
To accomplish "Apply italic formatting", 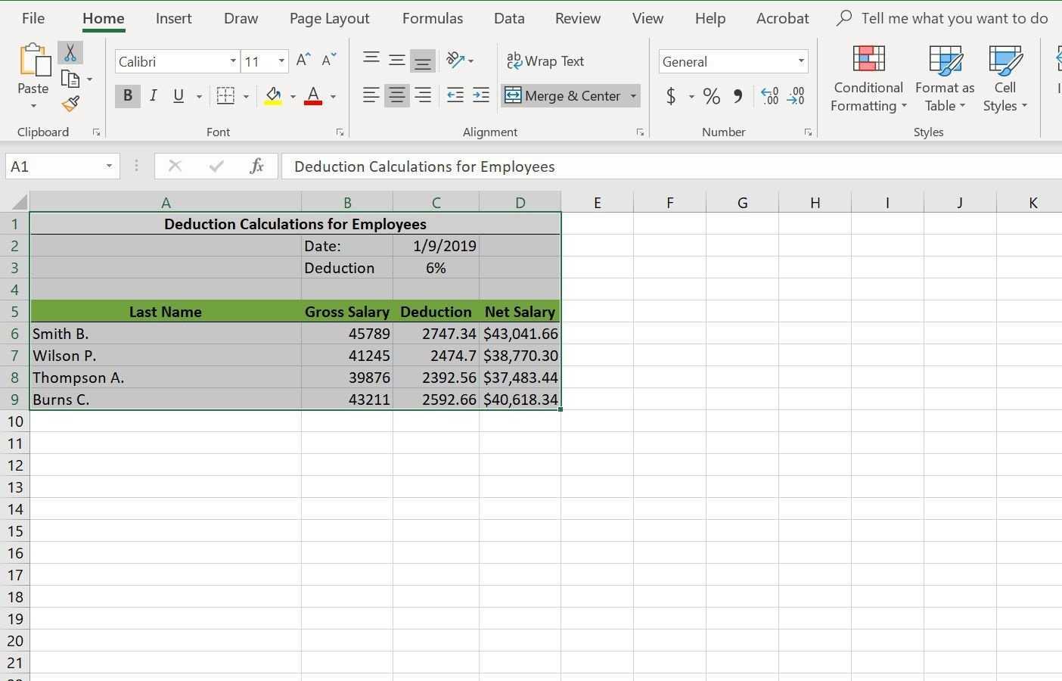I will tap(153, 95).
